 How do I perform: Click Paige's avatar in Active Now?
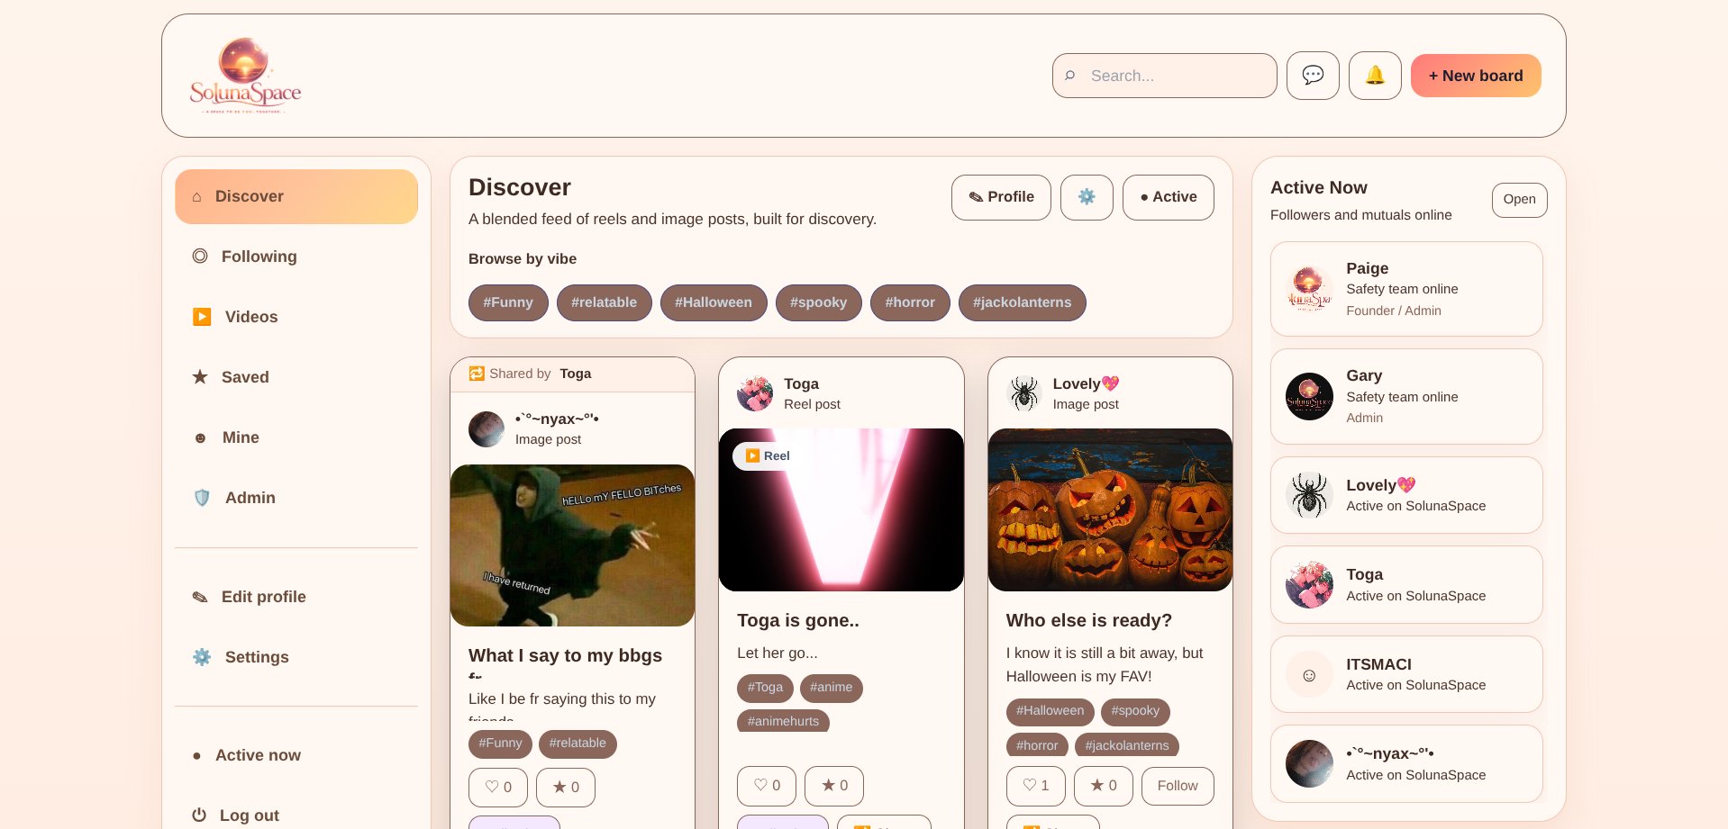1309,289
